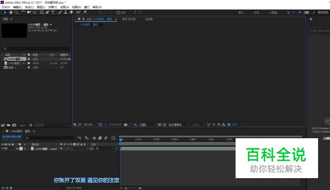330x190 pixels.
Task: Click the Project panel search field
Action: [36, 48]
